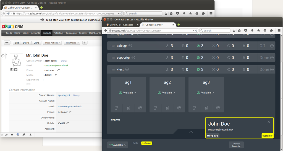Click call icon next to Mobile 454321 in header

(x=56, y=75)
